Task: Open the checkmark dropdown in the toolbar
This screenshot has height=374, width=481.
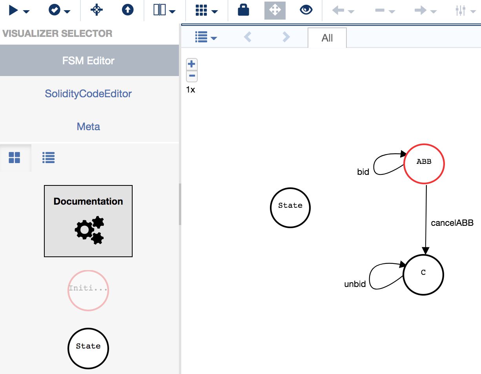Action: 59,11
